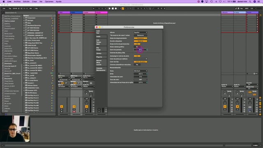Select the Master track header
Image resolution: width=263 pixels, height=148 pixels.
point(252,12)
